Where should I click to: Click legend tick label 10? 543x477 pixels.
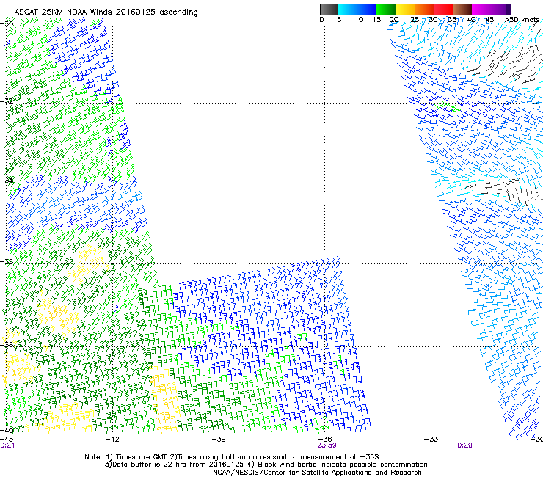359,20
